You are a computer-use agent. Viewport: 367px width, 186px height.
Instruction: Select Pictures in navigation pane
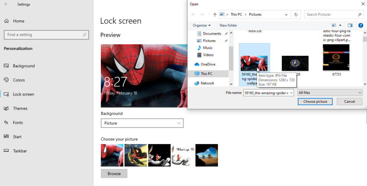coord(206,41)
